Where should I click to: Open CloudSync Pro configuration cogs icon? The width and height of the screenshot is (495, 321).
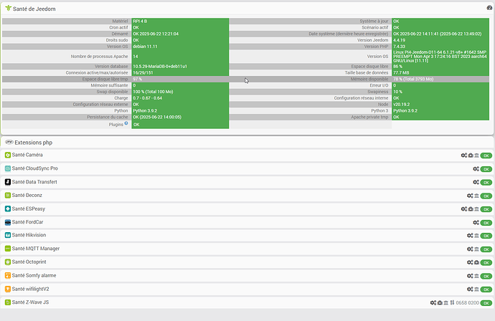476,168
